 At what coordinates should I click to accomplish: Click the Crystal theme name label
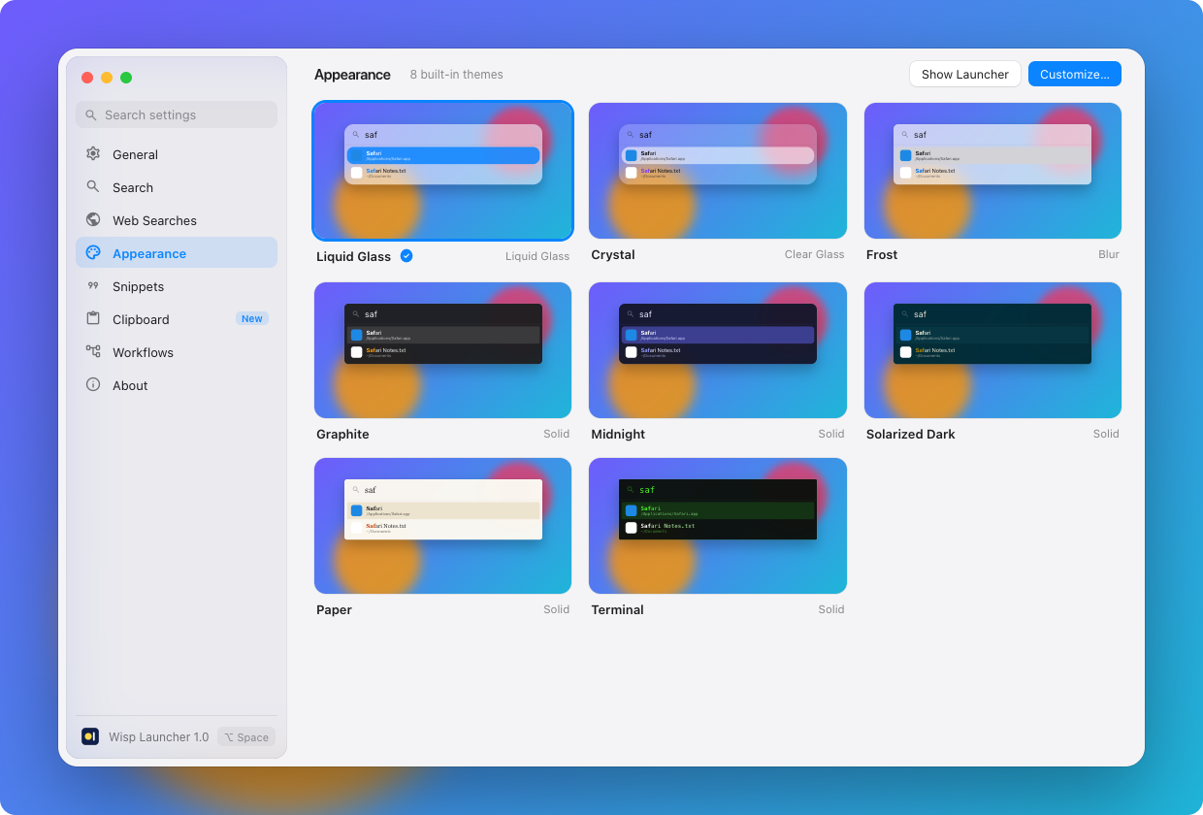613,254
